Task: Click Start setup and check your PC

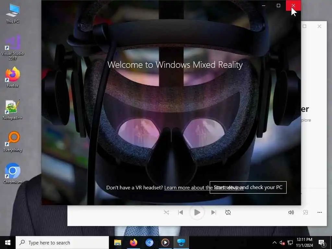Action: coord(248,187)
